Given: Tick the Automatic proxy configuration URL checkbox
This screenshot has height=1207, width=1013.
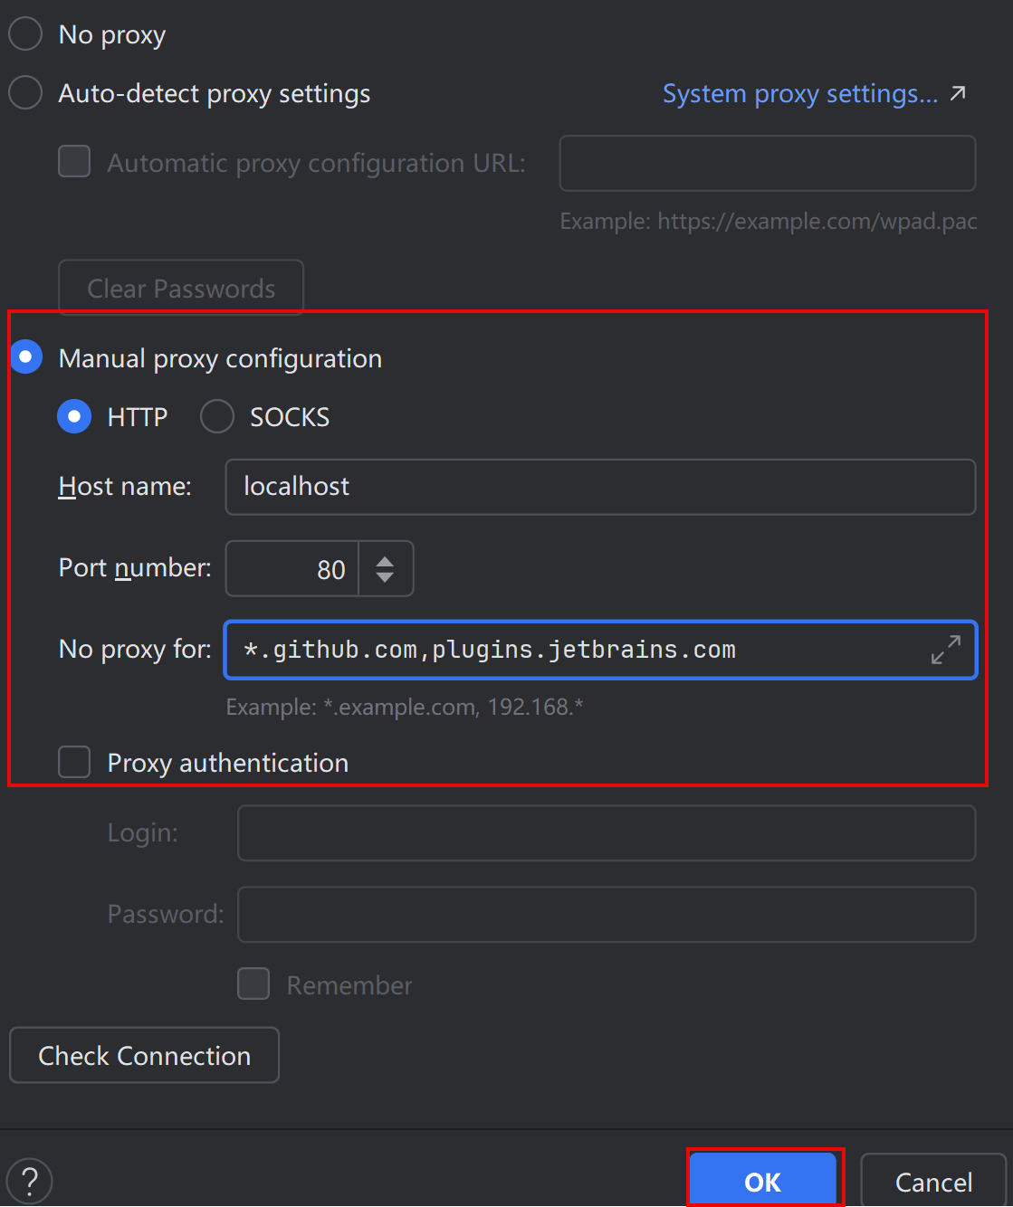Looking at the screenshot, I should (74, 162).
